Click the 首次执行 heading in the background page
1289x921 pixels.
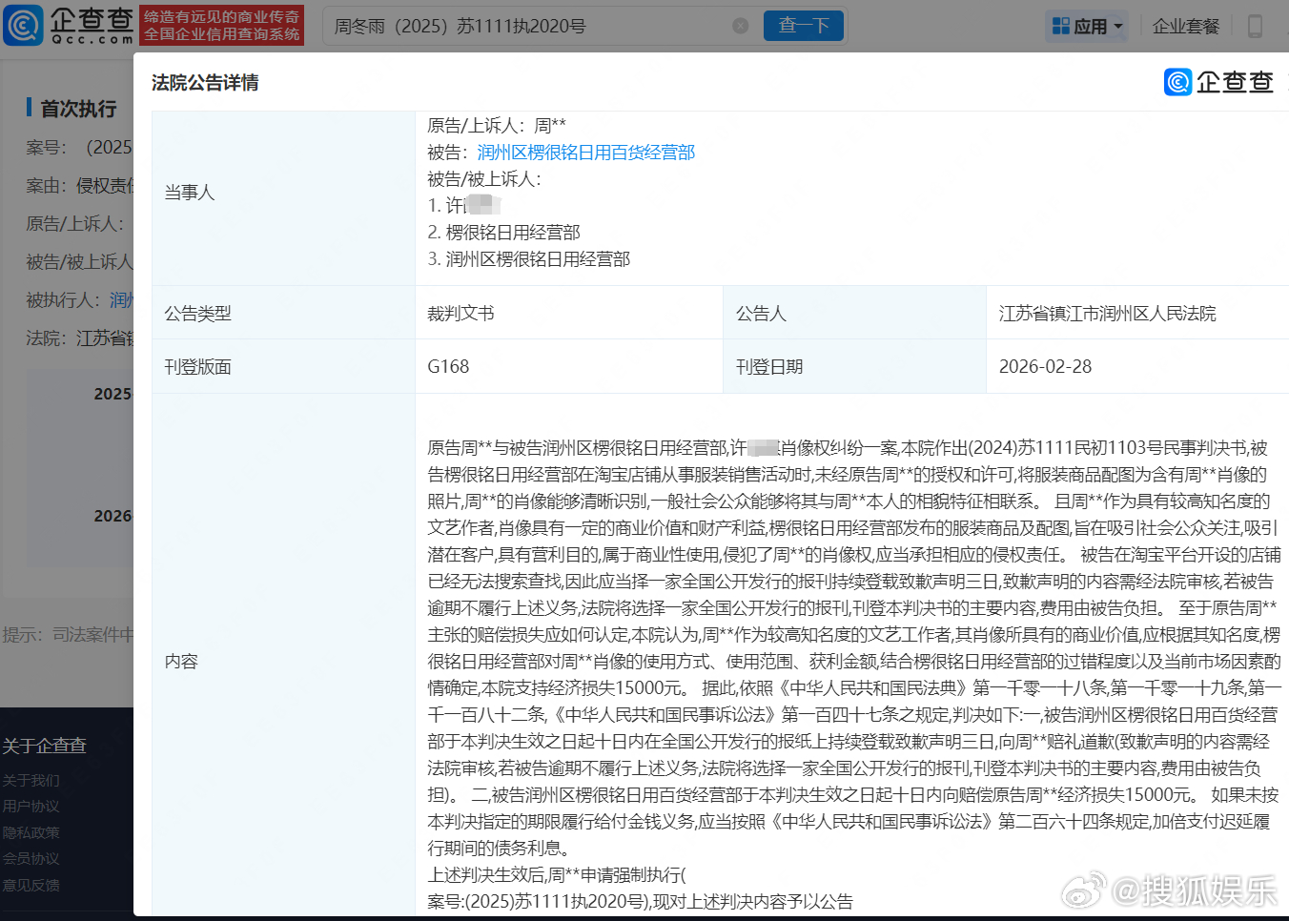pyautogui.click(x=78, y=109)
